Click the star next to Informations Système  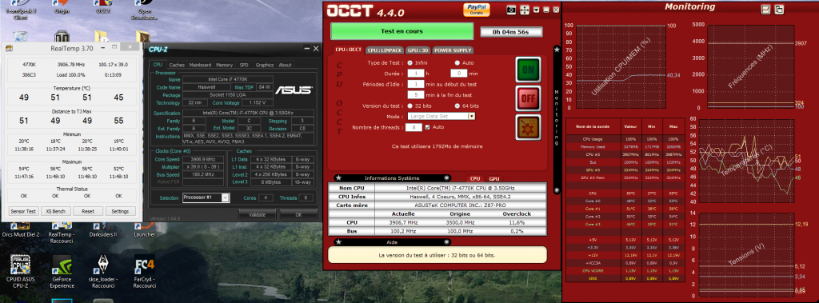[x=338, y=178]
